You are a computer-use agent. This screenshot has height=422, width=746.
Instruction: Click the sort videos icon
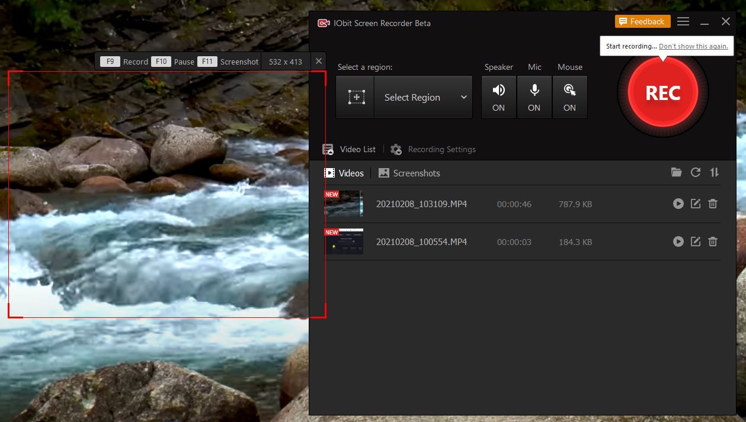(714, 172)
